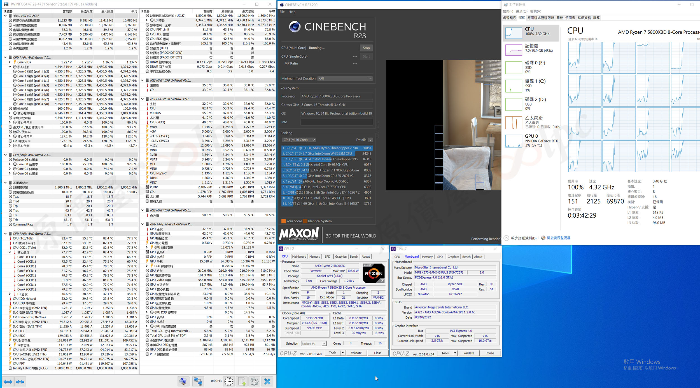Open HWiNFO sensor settings gear icon
Image resolution: width=700 pixels, height=388 pixels.
pos(254,382)
